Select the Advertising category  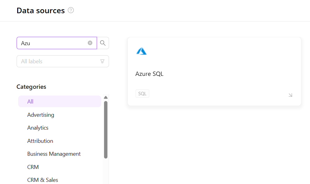41,115
